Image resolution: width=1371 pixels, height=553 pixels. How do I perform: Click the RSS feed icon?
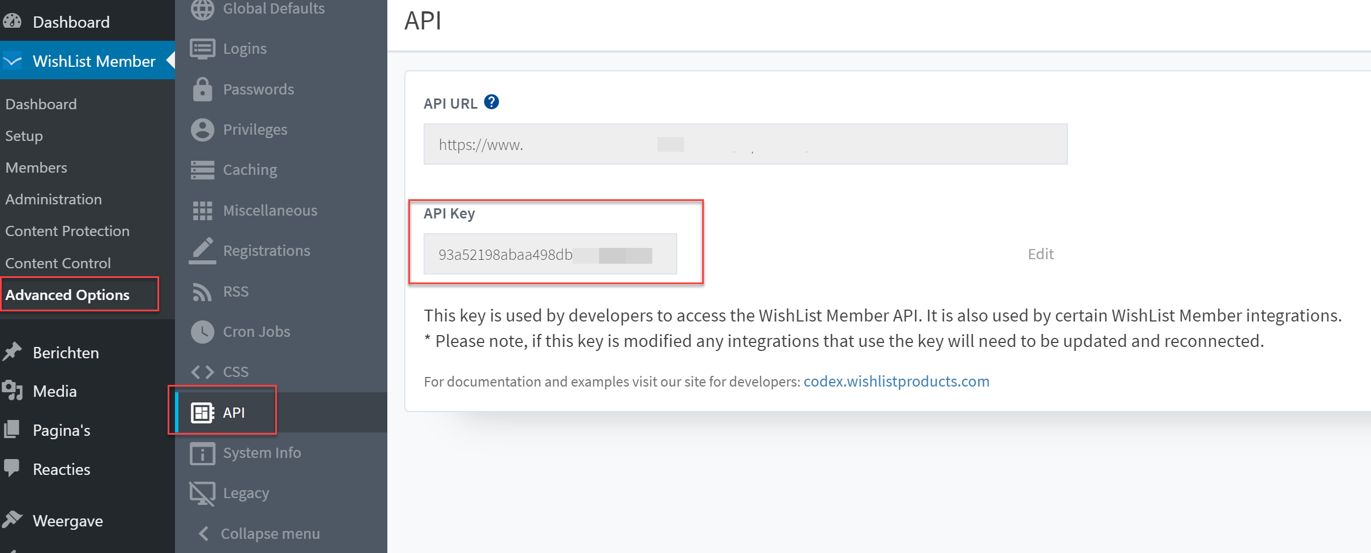pos(202,291)
